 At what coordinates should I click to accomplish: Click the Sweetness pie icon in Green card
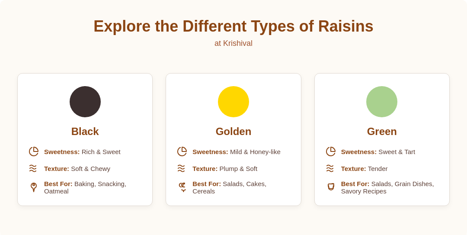point(331,151)
